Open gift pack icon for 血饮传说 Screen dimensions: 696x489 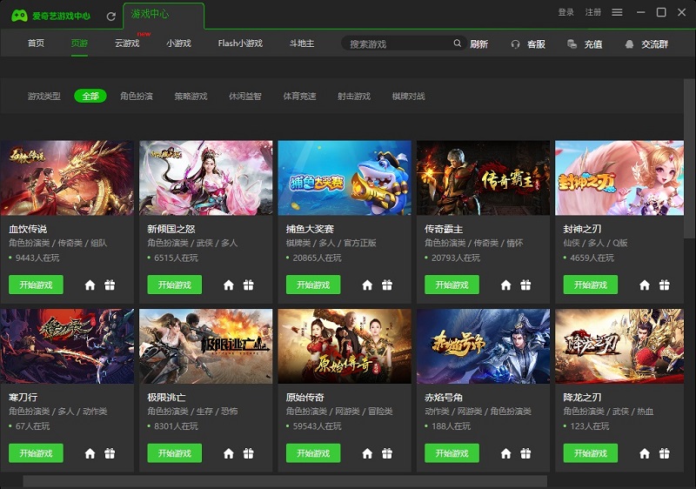click(x=110, y=285)
